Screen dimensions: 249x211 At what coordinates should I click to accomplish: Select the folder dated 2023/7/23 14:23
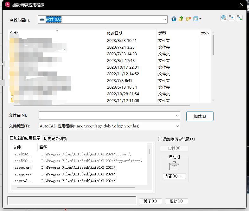[109, 54]
